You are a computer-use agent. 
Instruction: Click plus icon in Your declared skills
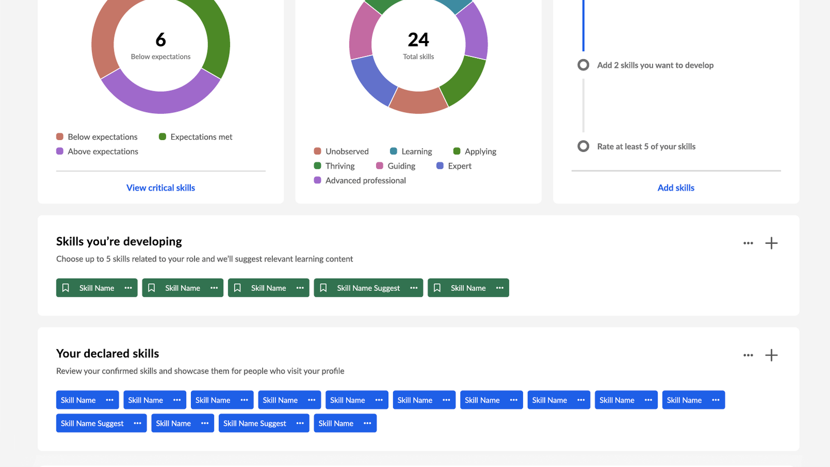771,355
